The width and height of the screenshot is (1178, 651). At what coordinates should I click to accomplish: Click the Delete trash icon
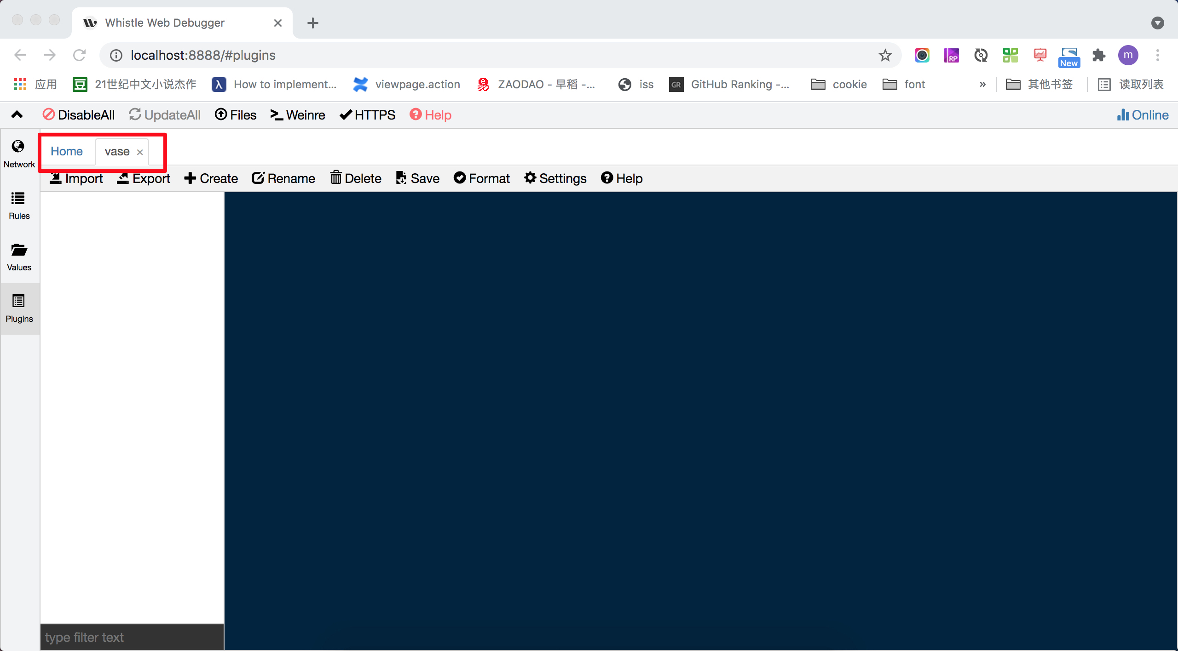click(x=336, y=178)
